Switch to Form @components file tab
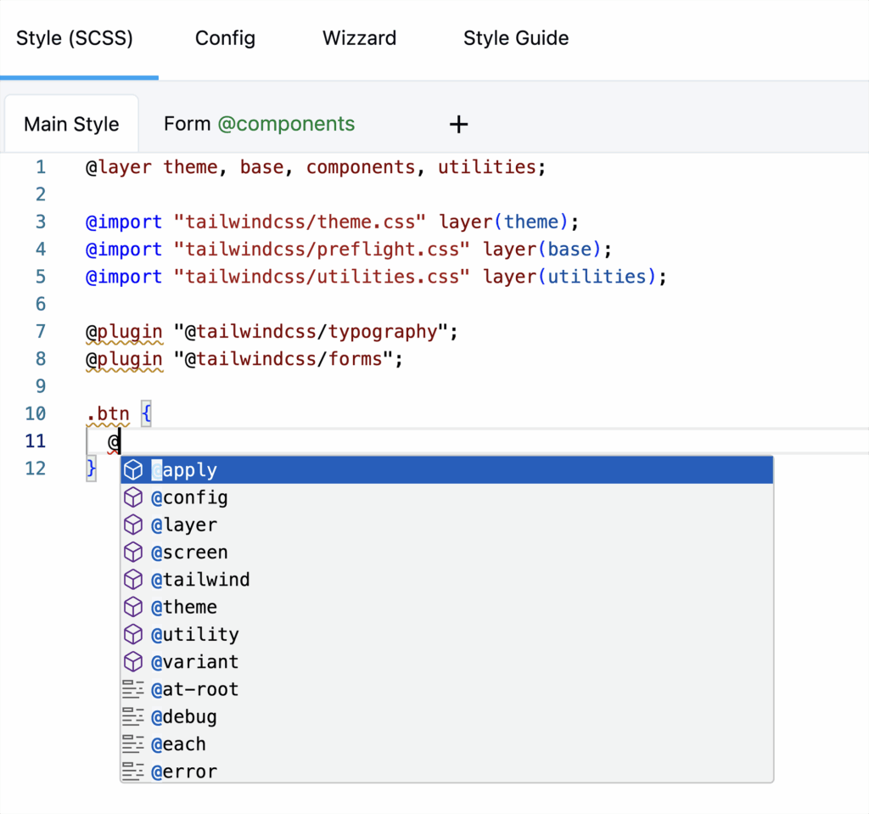Viewport: 869px width, 814px height. [x=259, y=124]
